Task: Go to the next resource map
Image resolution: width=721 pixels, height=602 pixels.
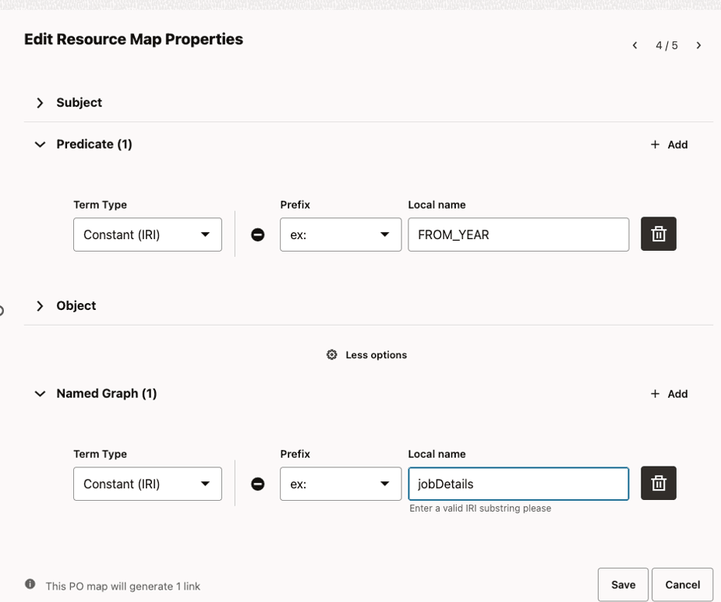Action: pyautogui.click(x=698, y=45)
